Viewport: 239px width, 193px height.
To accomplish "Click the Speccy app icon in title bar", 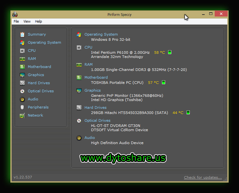I will point(15,15).
